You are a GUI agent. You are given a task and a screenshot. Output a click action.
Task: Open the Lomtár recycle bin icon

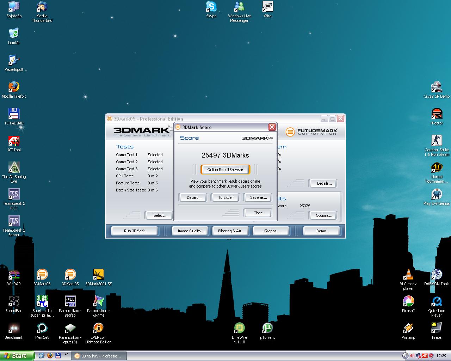coord(14,37)
